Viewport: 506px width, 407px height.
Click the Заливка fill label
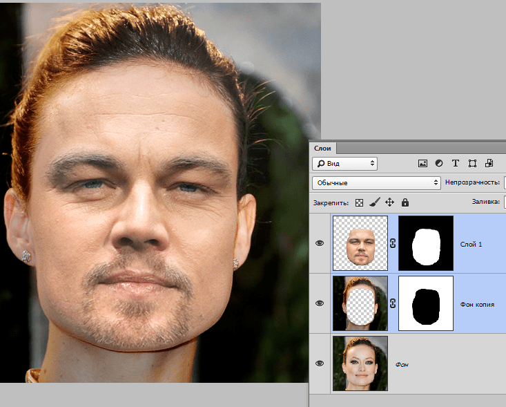(486, 202)
